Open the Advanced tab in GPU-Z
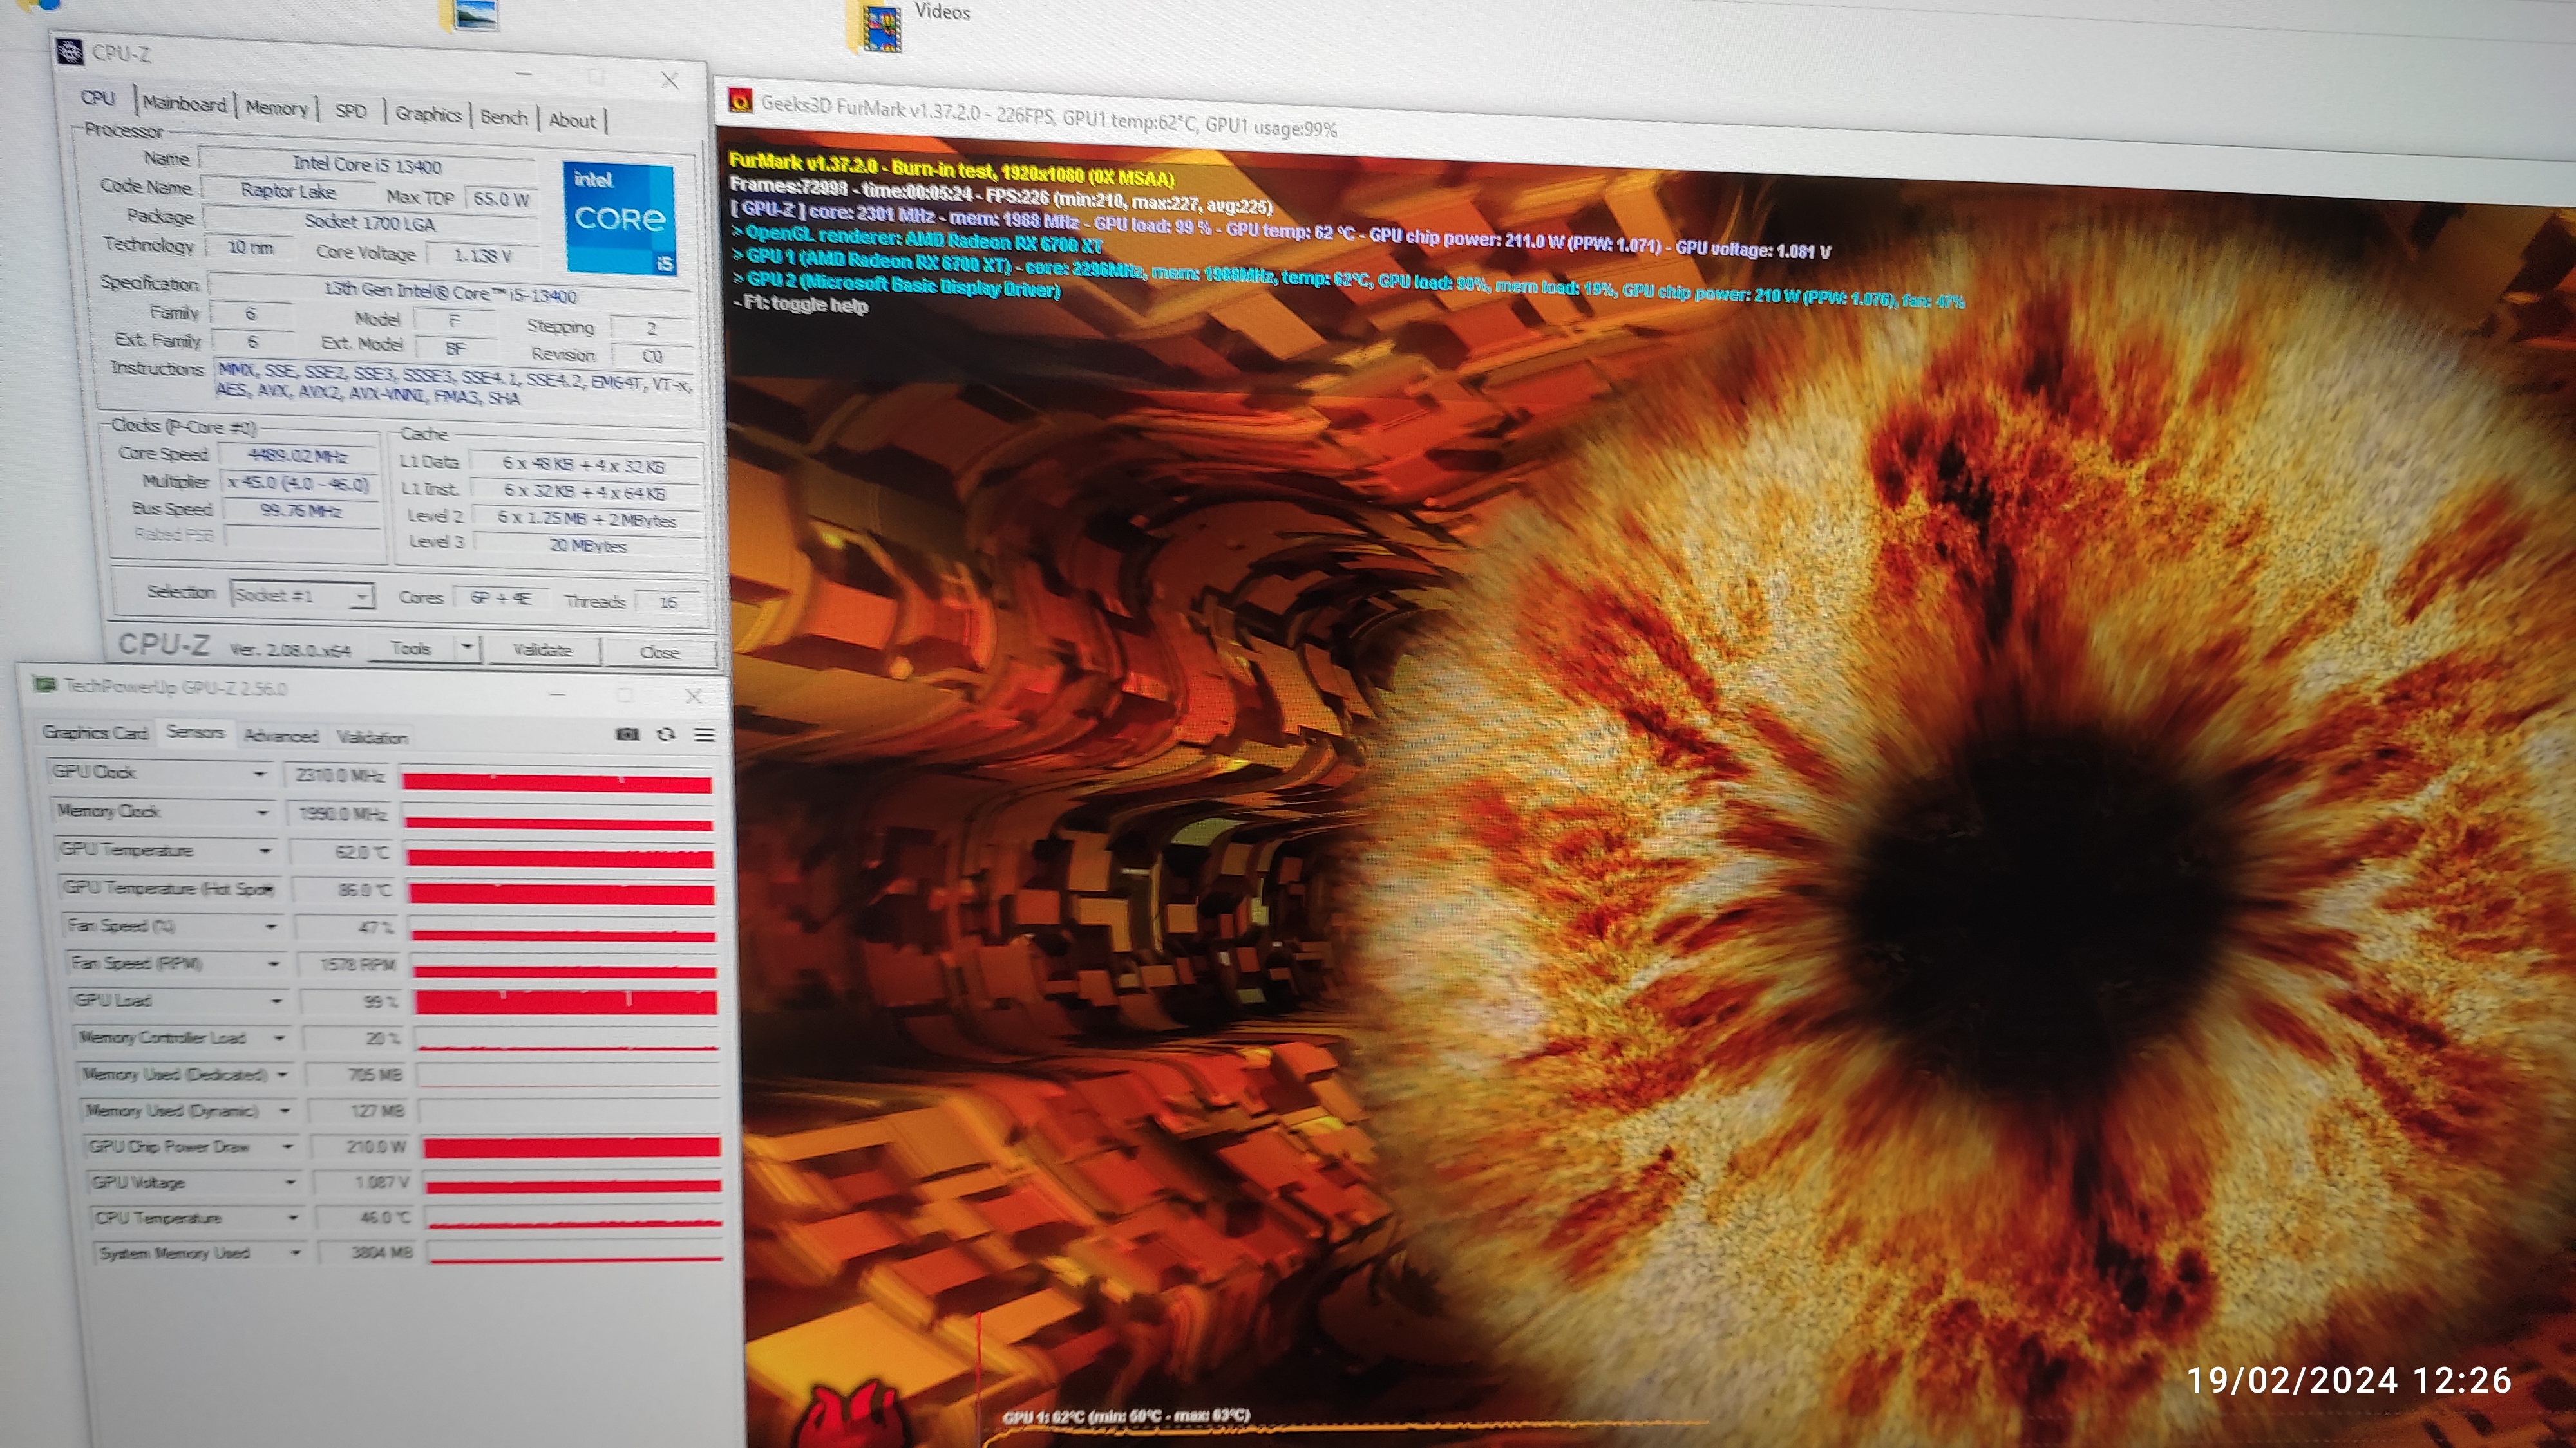 (281, 736)
